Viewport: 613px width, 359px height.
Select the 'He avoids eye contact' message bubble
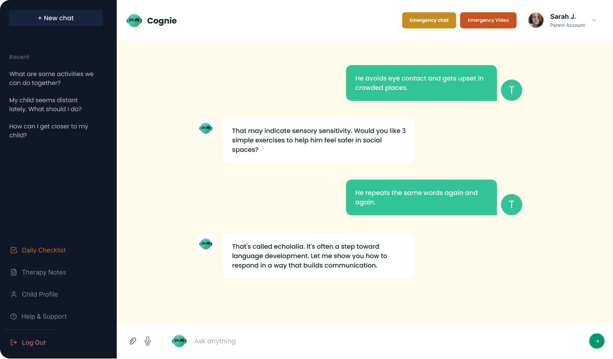421,83
